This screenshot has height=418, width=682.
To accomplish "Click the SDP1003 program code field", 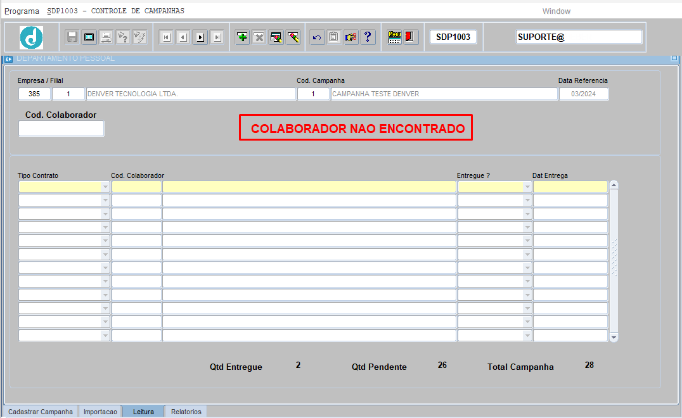I will pos(453,37).
